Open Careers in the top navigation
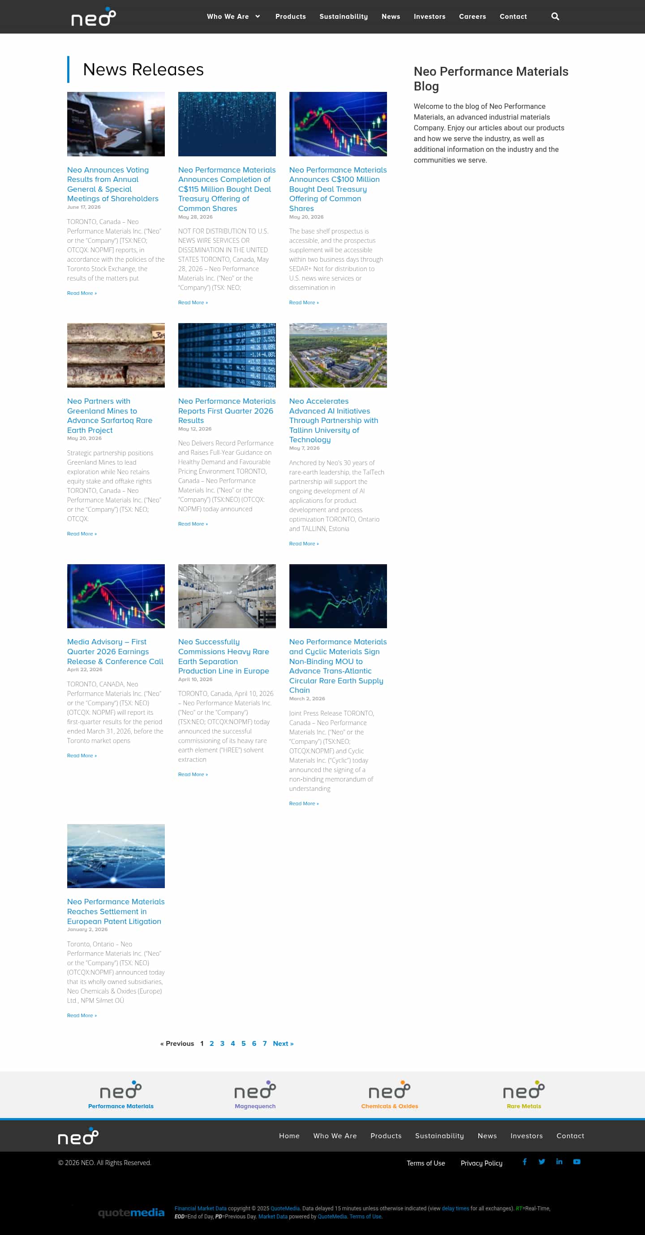Viewport: 645px width, 1235px height. coord(472,16)
